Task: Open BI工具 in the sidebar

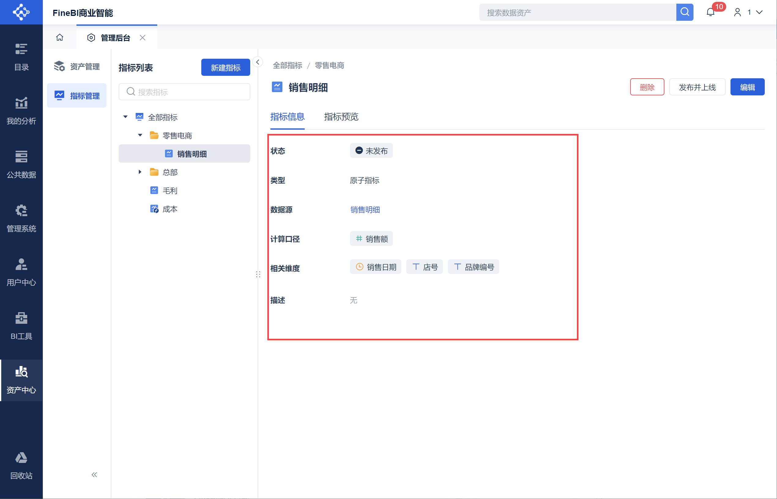Action: (21, 326)
